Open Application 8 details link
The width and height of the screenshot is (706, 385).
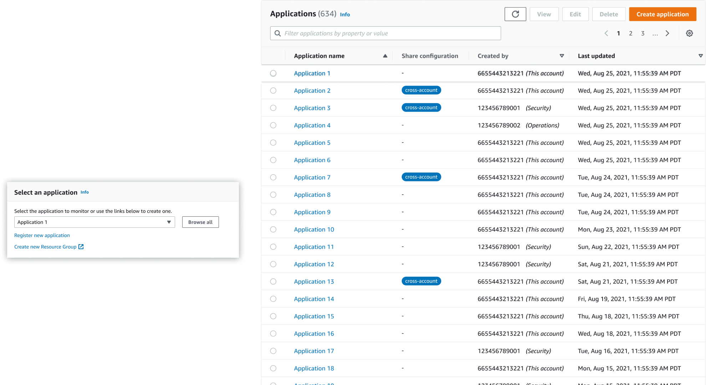point(312,195)
